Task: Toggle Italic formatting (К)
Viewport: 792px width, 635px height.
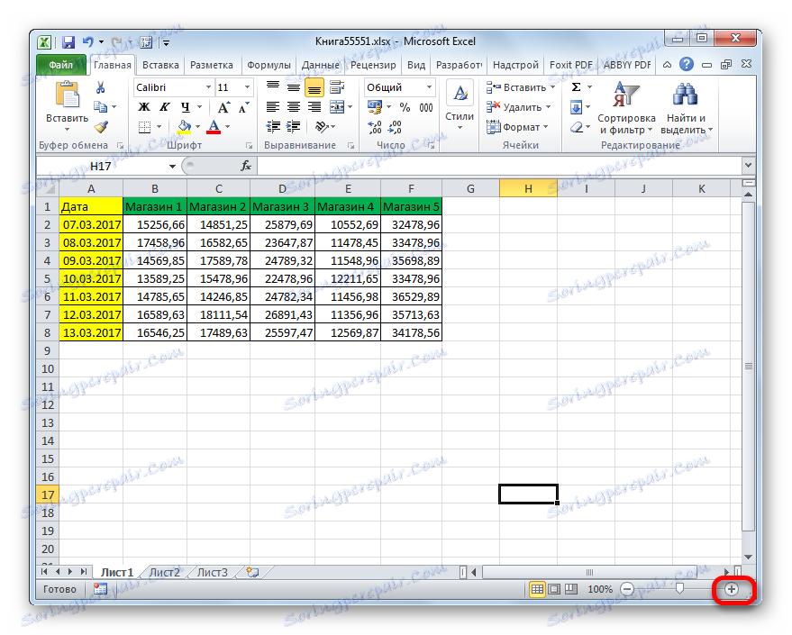Action: click(x=165, y=107)
